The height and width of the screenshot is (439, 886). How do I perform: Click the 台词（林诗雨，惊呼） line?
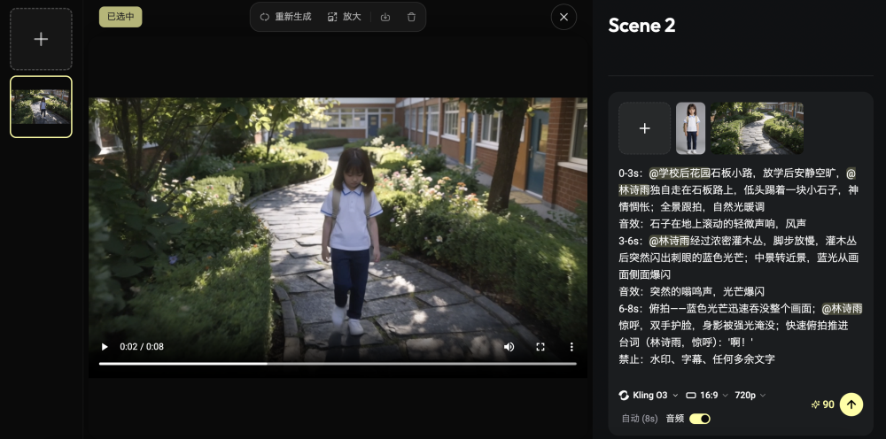point(686,343)
